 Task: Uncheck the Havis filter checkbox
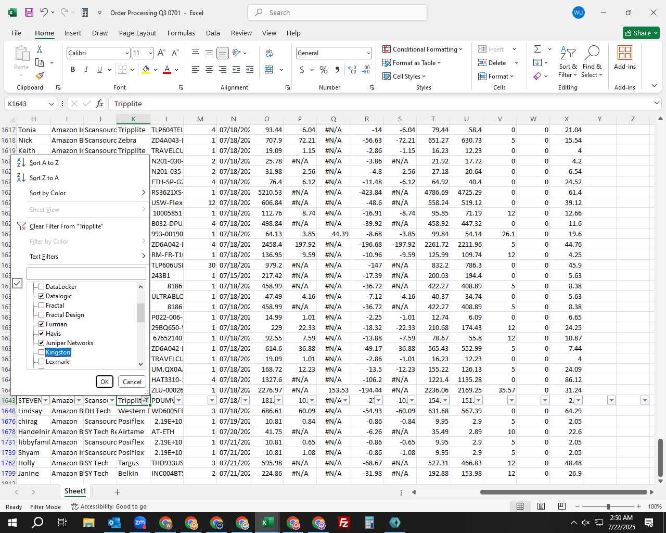[42, 334]
